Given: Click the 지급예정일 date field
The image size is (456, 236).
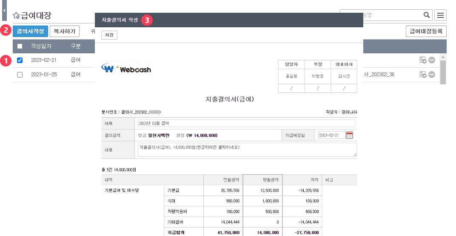Looking at the screenshot, I should [331, 135].
